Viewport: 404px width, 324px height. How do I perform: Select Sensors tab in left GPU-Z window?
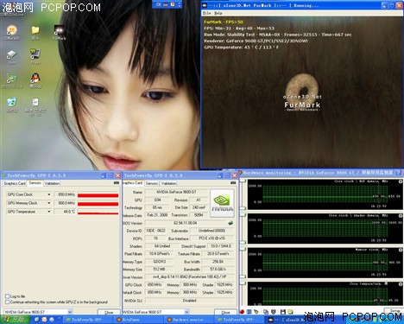(35, 183)
